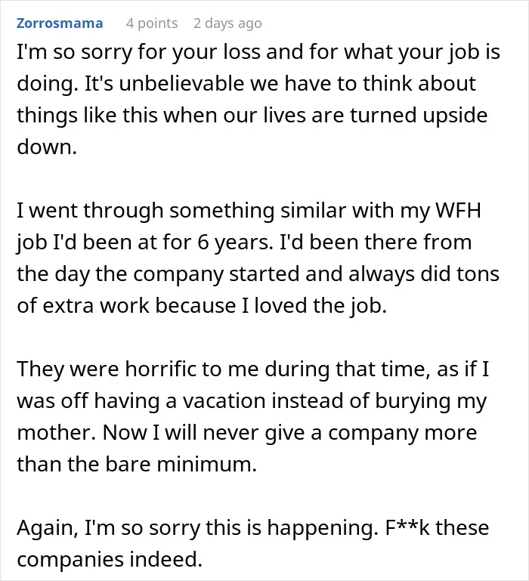Viewport: 529px width, 581px height.
Task: Open the Zorrosmama user profile link
Action: click(x=60, y=23)
